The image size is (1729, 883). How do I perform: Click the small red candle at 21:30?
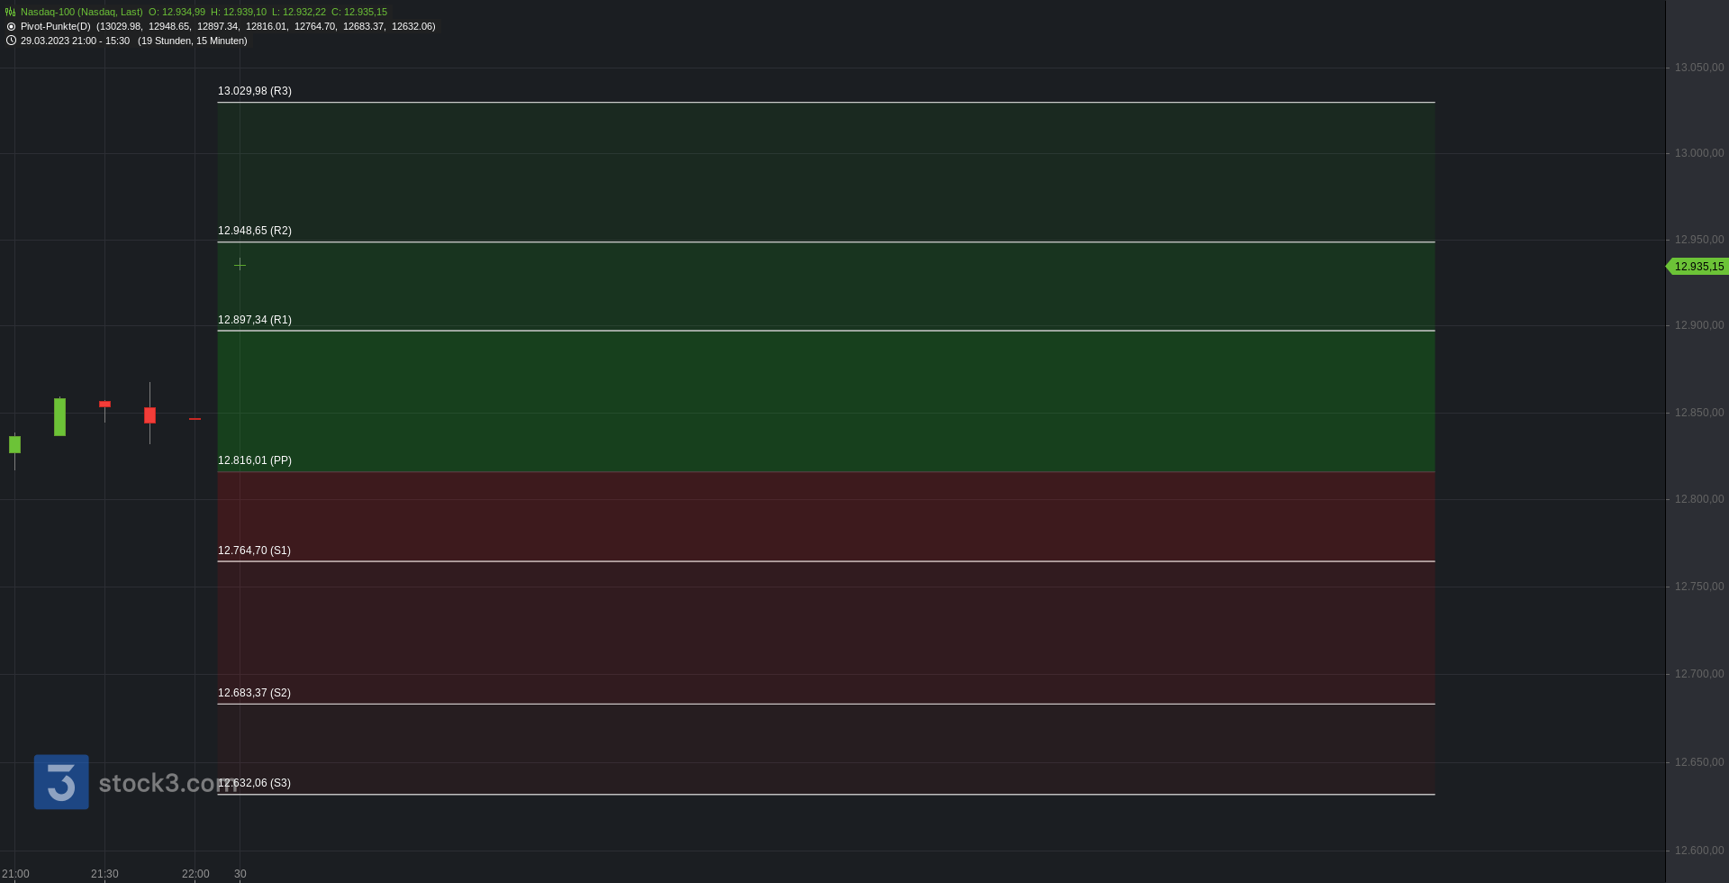[104, 405]
